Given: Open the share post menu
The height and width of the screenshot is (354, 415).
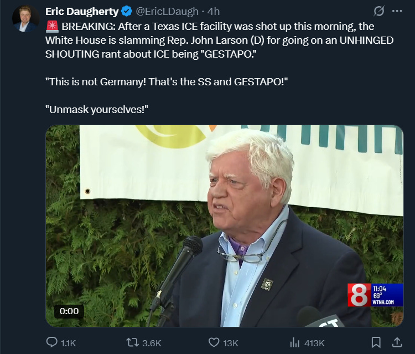Looking at the screenshot, I should coord(397,342).
